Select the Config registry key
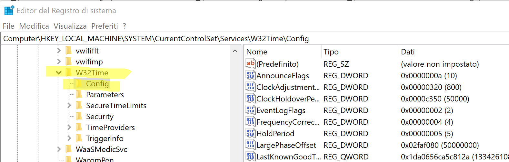This screenshot has width=509, height=162. tap(97, 84)
